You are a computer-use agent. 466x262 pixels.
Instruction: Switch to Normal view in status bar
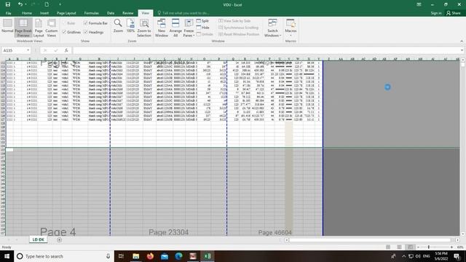click(388, 247)
